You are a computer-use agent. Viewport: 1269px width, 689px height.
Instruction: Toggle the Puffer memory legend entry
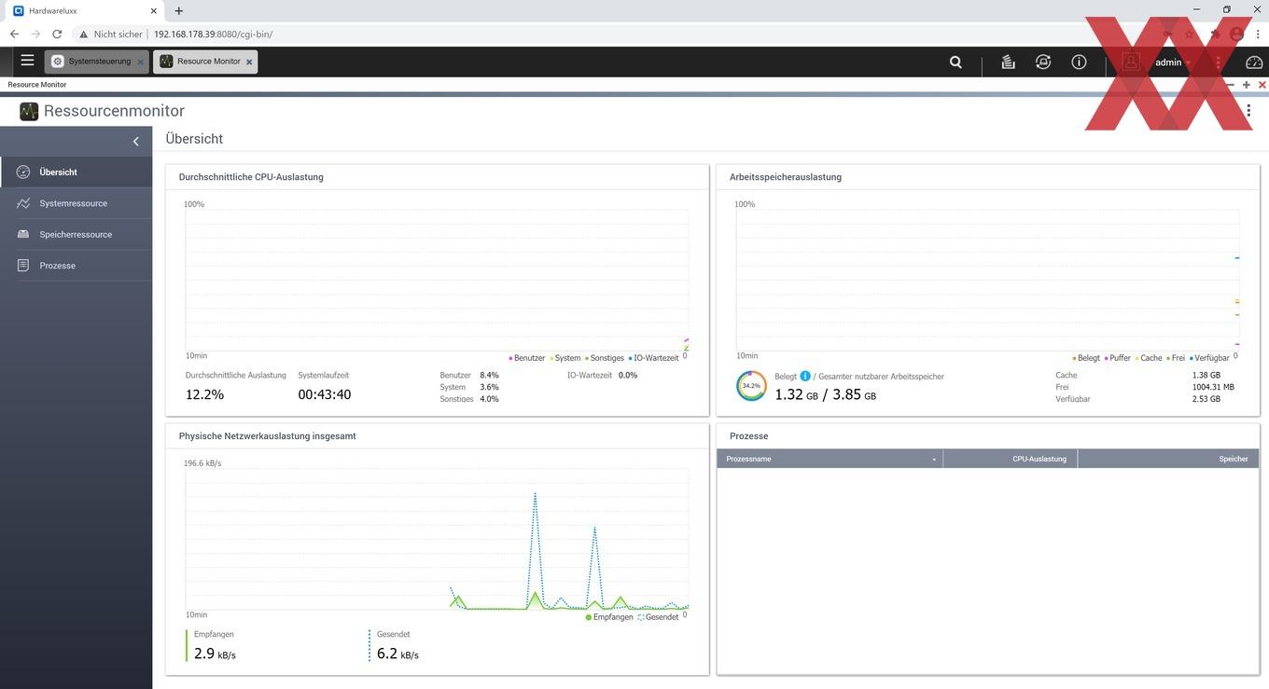[x=1118, y=358]
